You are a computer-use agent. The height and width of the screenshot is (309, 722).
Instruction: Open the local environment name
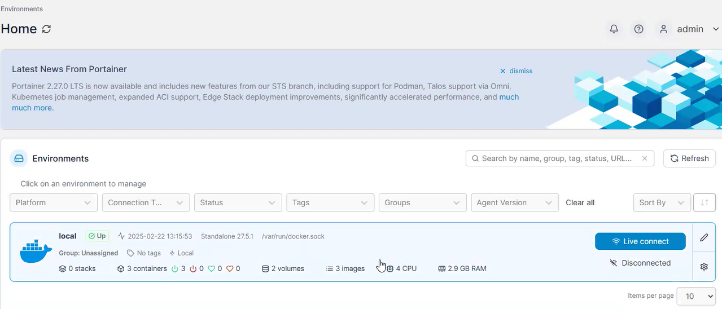[68, 236]
